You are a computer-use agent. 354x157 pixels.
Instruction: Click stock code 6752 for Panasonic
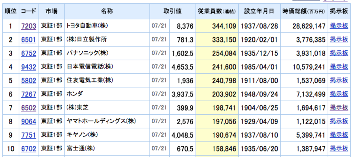point(29,53)
